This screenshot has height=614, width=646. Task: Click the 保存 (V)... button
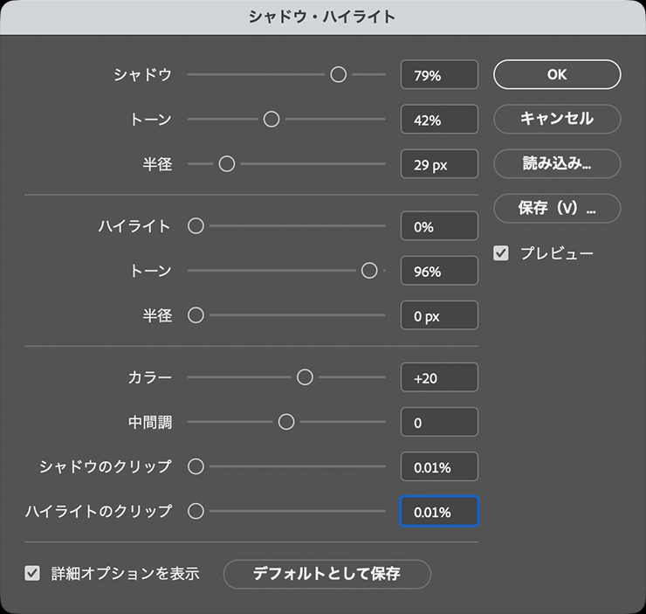point(557,209)
